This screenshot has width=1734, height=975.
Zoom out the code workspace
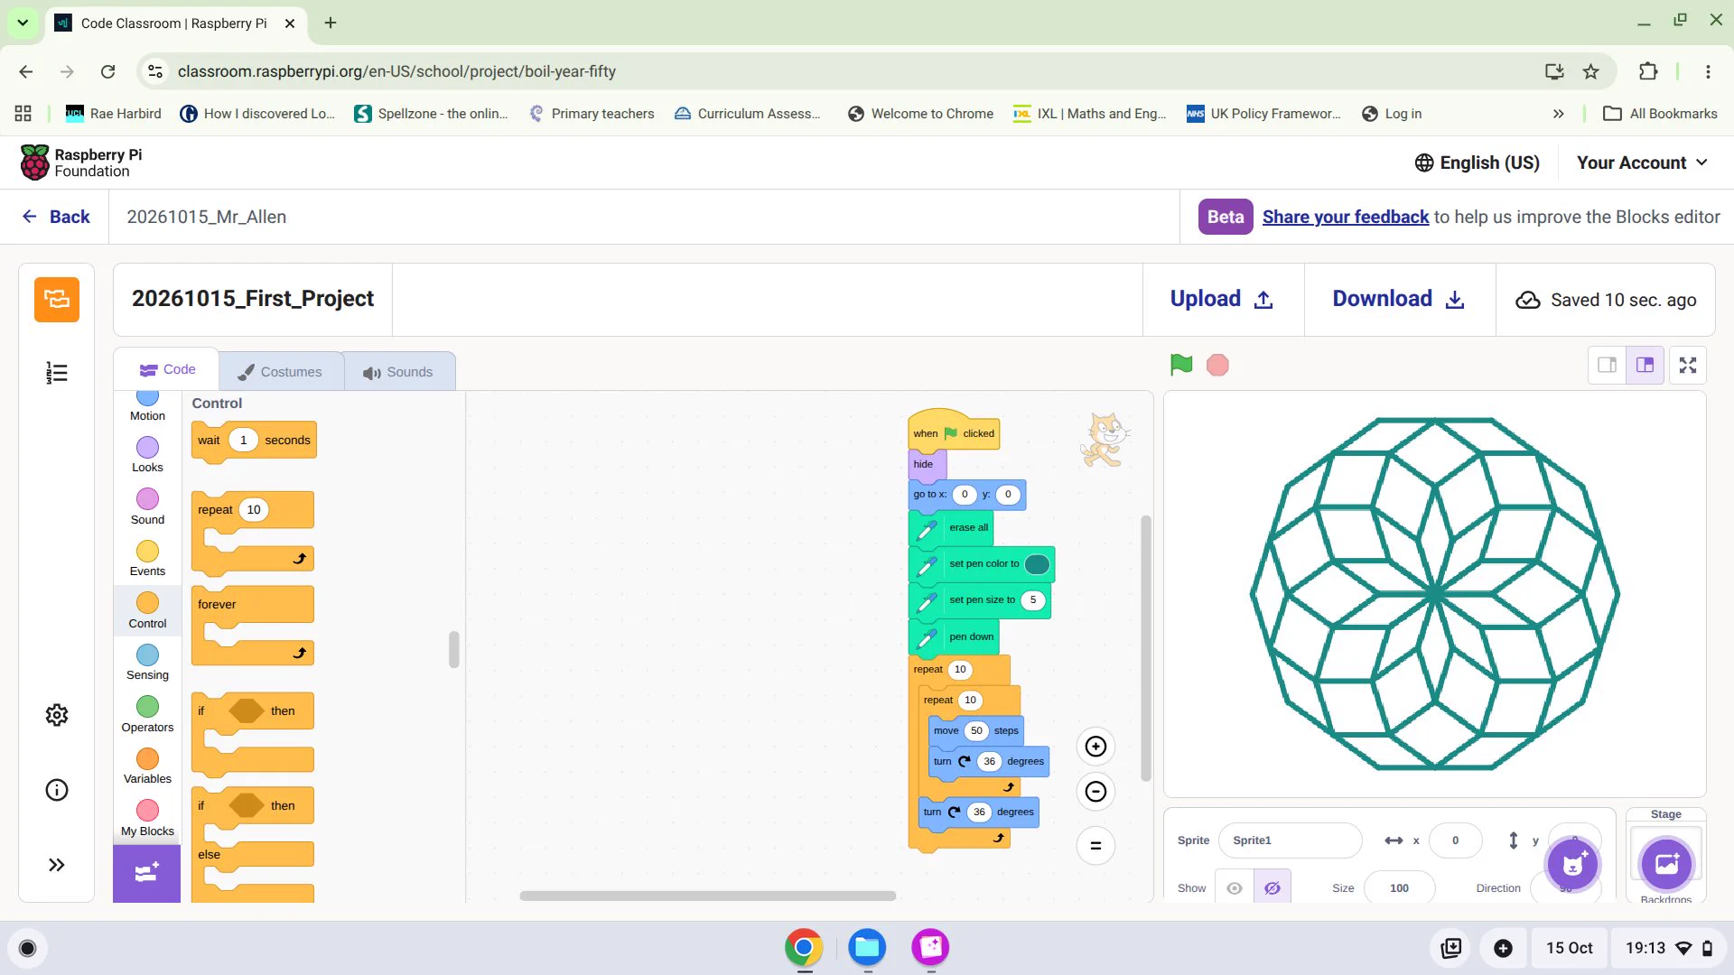coord(1095,792)
